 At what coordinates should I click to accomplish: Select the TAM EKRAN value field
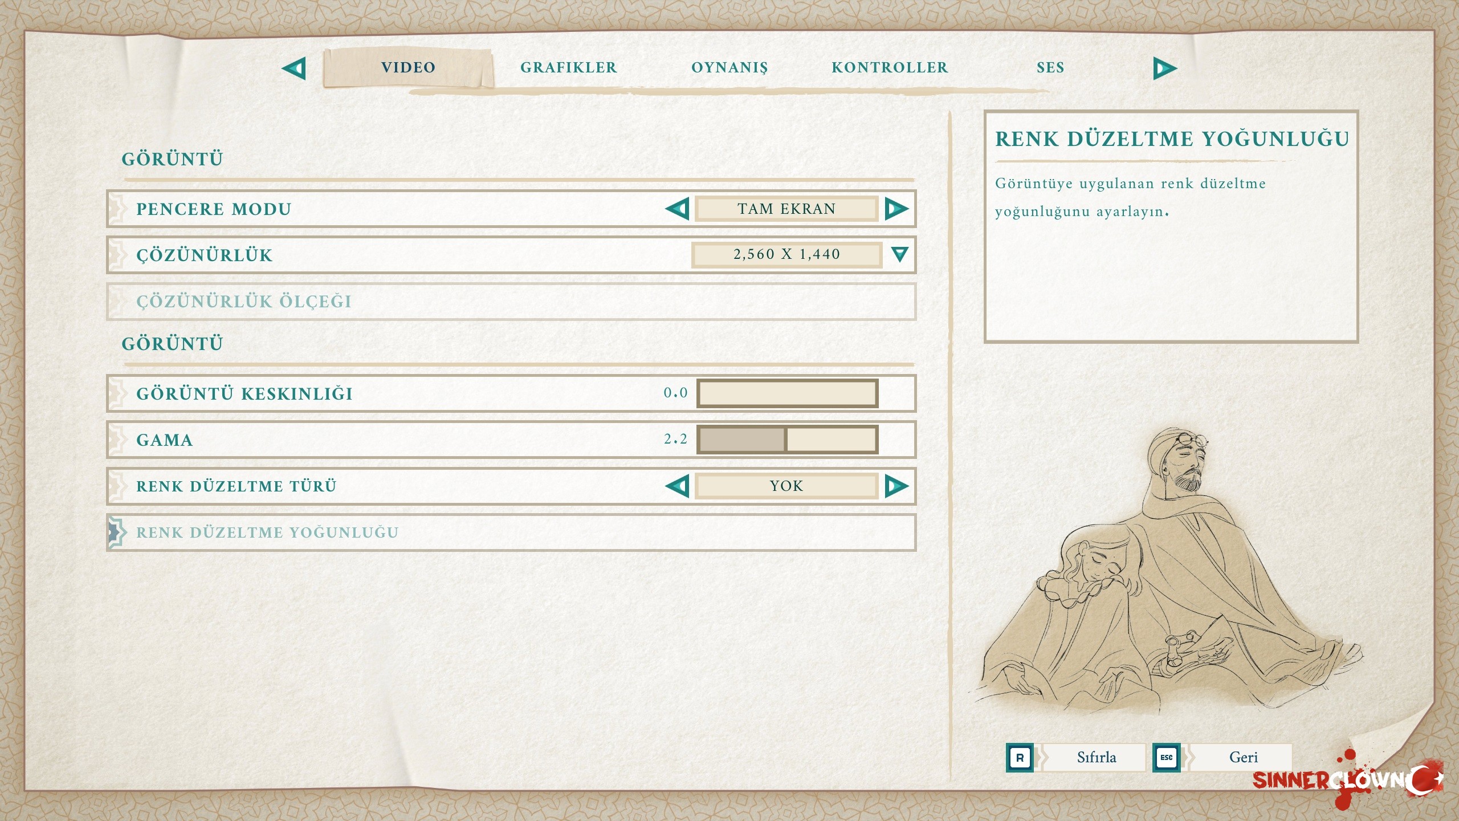pyautogui.click(x=786, y=209)
